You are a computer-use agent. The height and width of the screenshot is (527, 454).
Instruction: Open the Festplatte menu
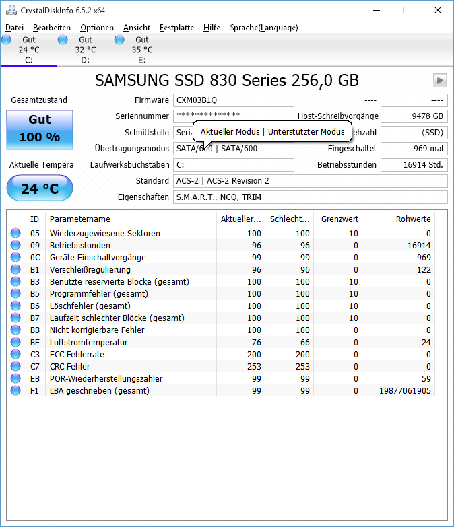176,28
